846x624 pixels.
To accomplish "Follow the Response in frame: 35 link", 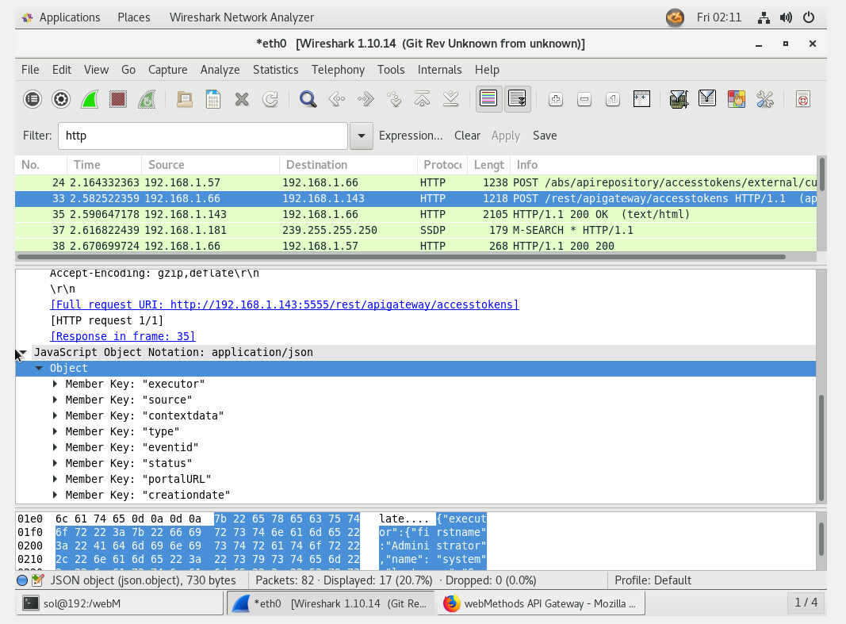I will tap(122, 336).
